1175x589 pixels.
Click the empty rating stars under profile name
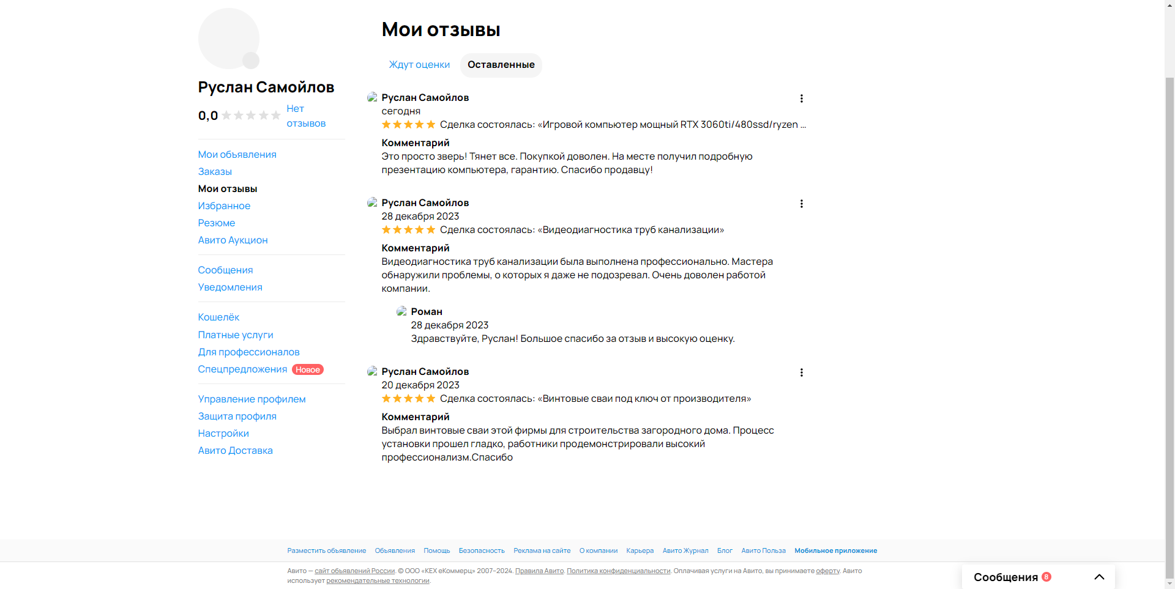coord(251,116)
